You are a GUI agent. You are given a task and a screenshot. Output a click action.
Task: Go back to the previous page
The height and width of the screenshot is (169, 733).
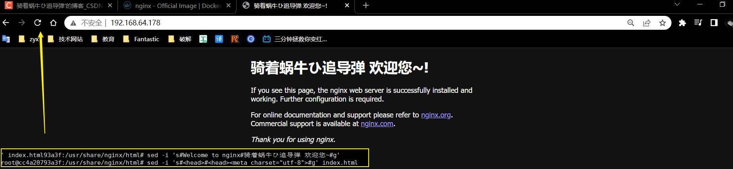point(6,23)
